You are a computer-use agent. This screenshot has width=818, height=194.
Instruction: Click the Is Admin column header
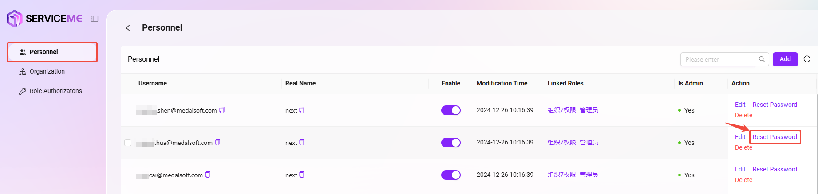pyautogui.click(x=691, y=83)
